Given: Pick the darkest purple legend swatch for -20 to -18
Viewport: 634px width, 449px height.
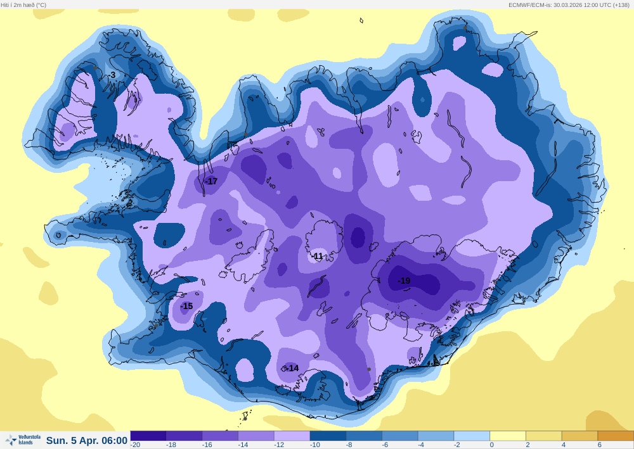Looking at the screenshot, I should pos(148,436).
